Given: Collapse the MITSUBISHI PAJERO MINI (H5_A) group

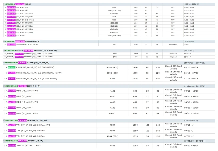Looking at the screenshot, I should [x=4, y=86].
